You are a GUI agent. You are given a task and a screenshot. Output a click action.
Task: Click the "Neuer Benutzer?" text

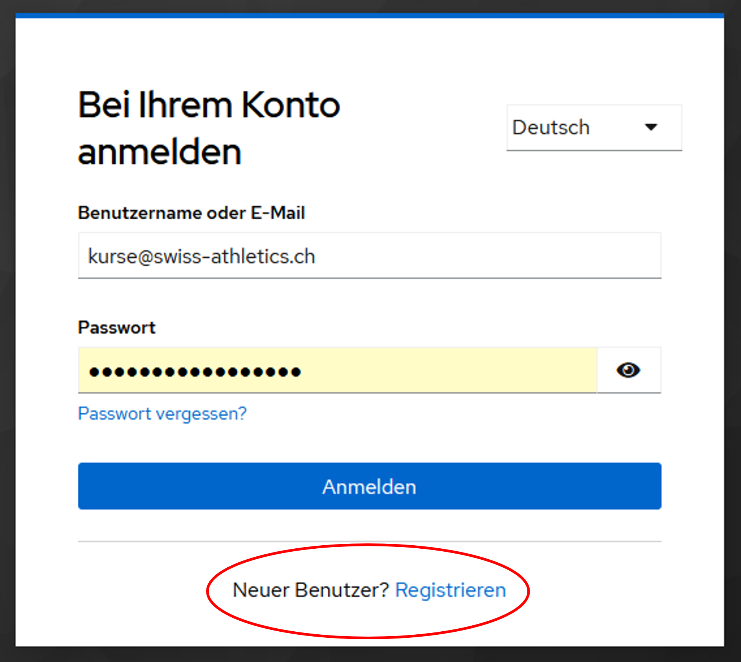[311, 590]
